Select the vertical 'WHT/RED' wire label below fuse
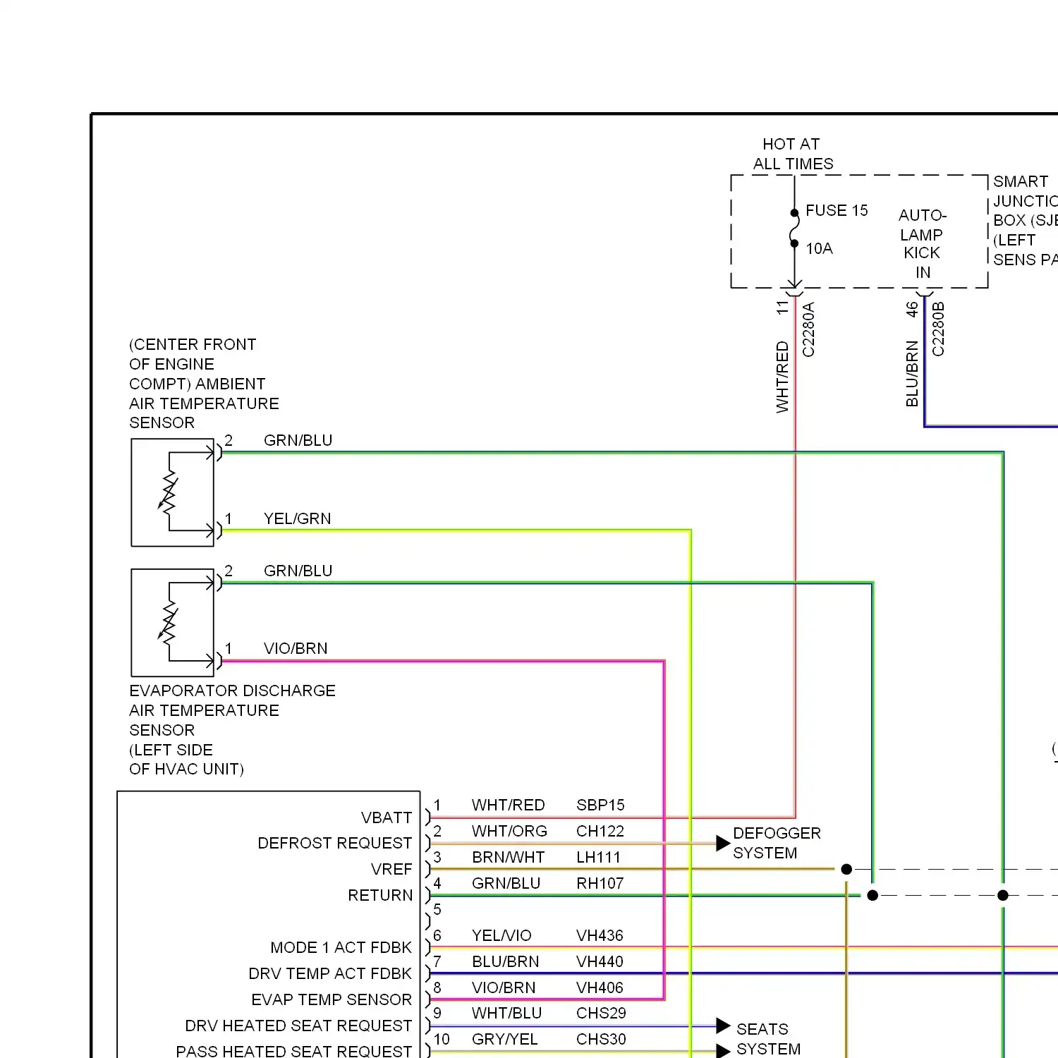 point(782,377)
